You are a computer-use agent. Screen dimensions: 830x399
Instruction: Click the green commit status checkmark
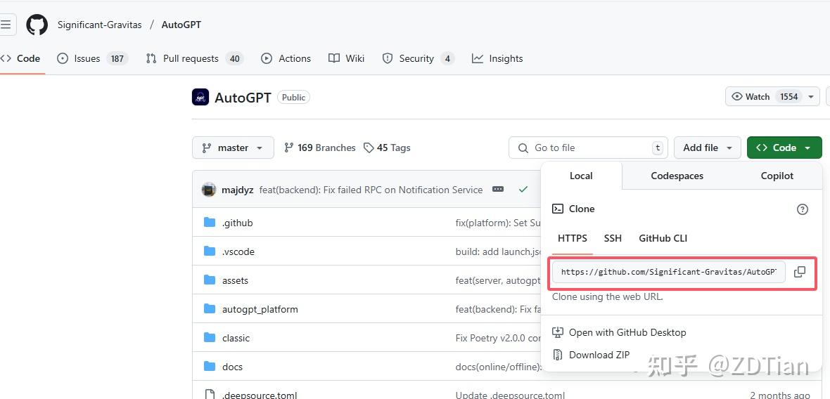coord(523,190)
